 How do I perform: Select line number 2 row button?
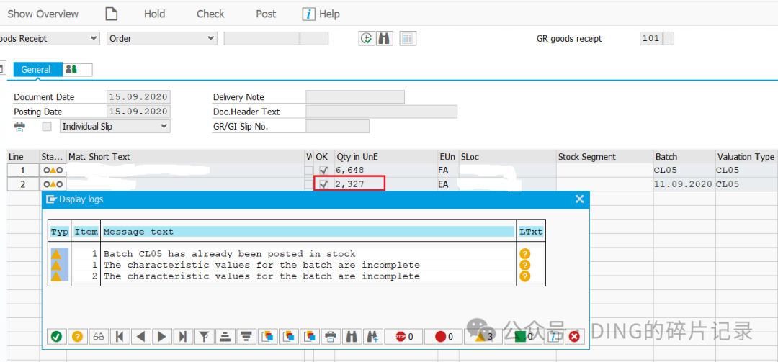pos(23,184)
